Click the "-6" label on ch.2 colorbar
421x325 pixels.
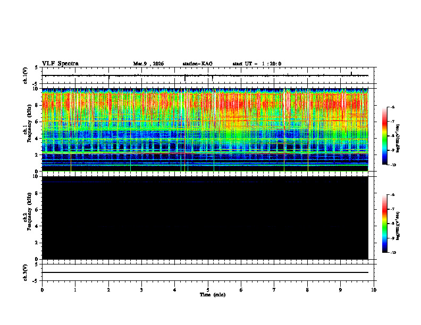click(392, 195)
